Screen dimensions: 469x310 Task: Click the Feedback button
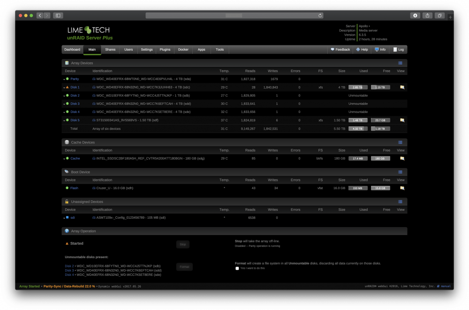click(340, 50)
